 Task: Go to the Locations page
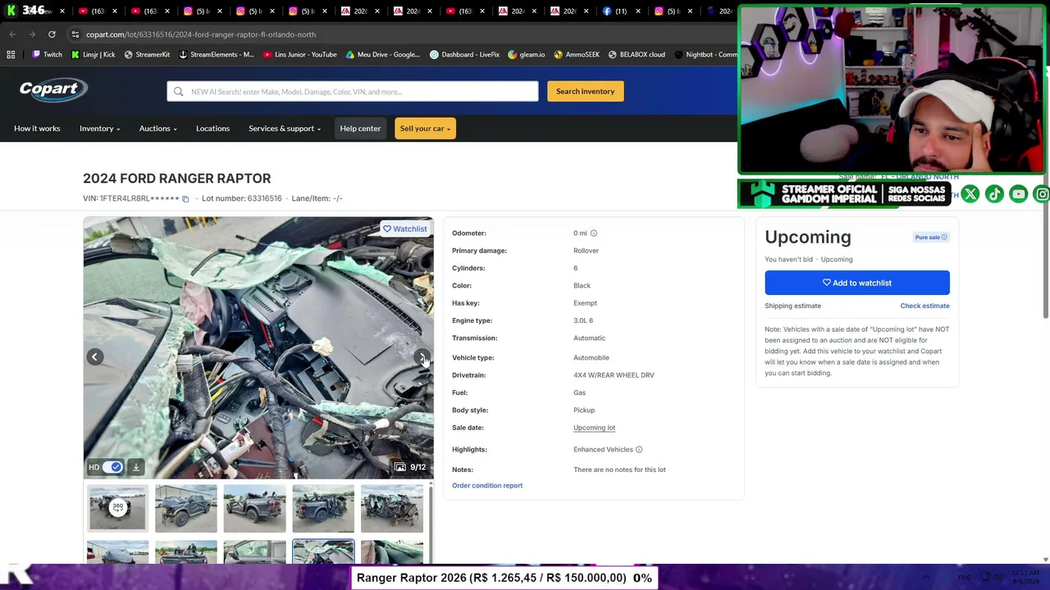tap(212, 129)
